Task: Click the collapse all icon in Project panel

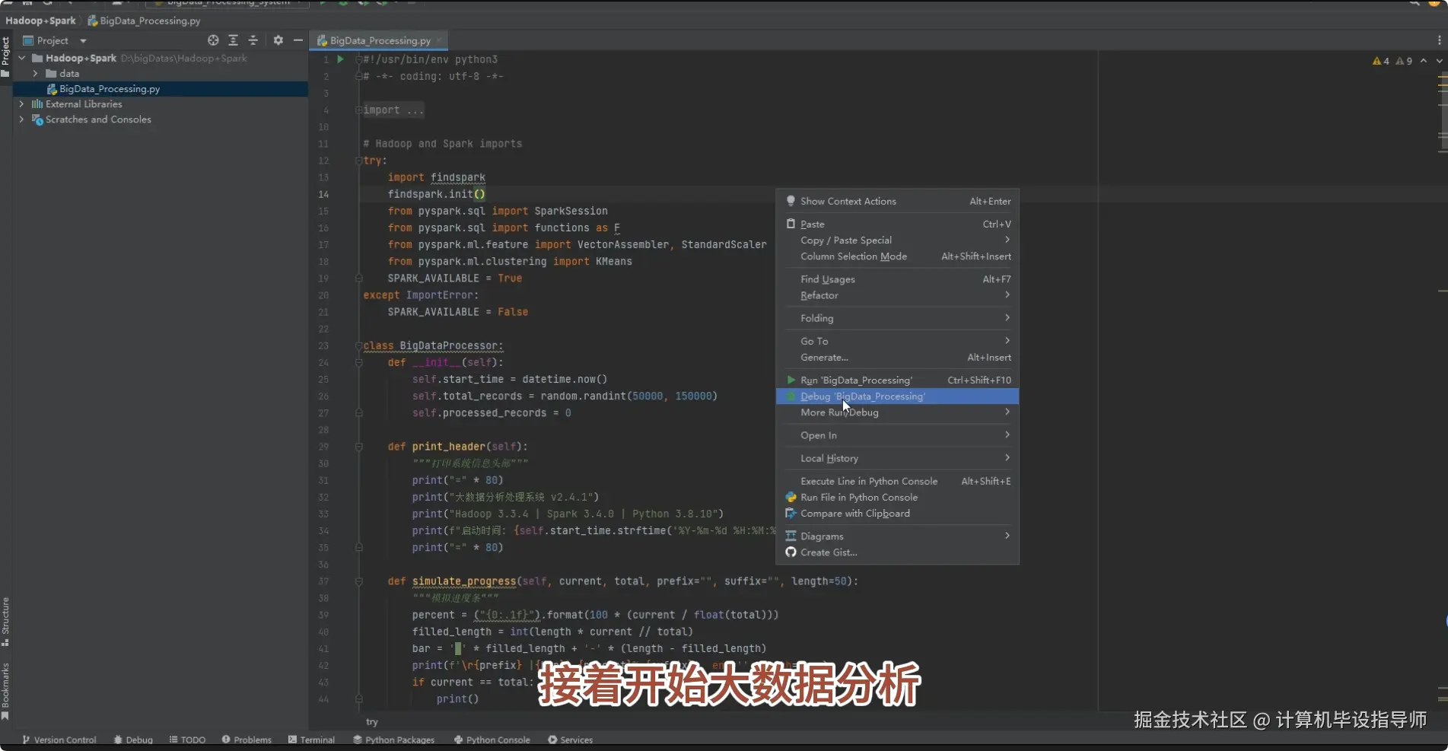Action: (x=253, y=40)
